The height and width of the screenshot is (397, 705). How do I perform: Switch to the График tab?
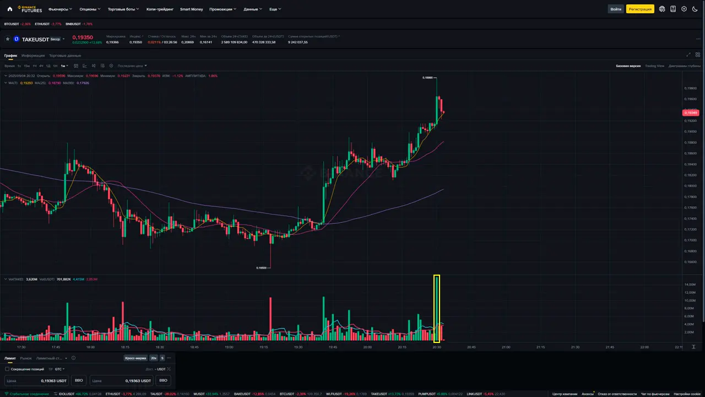(x=11, y=55)
